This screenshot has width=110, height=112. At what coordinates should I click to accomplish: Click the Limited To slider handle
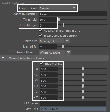click(63, 46)
